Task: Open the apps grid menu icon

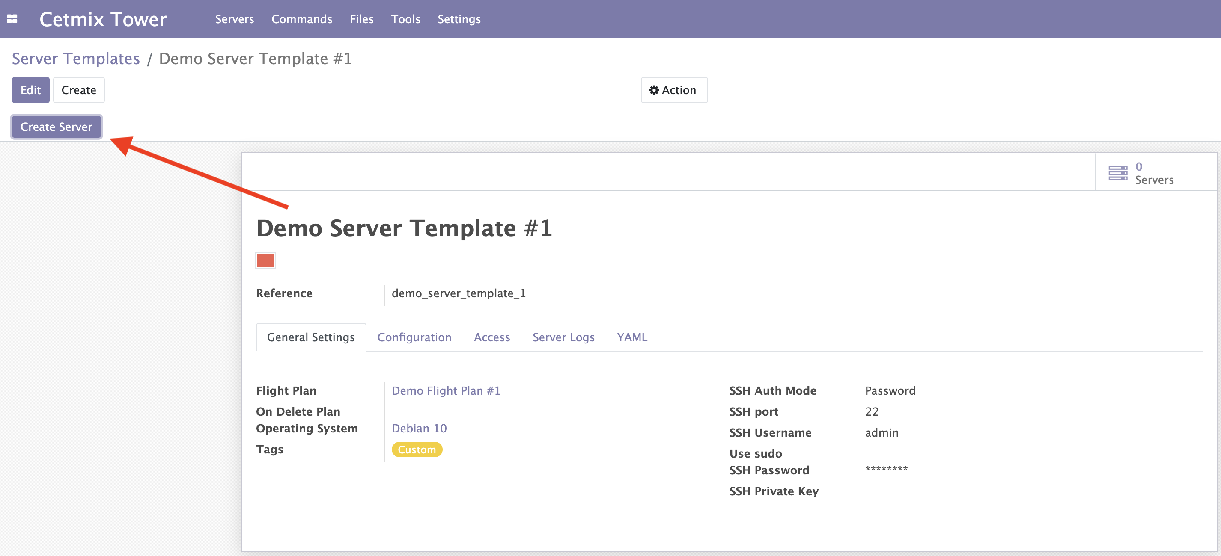Action: (x=12, y=19)
